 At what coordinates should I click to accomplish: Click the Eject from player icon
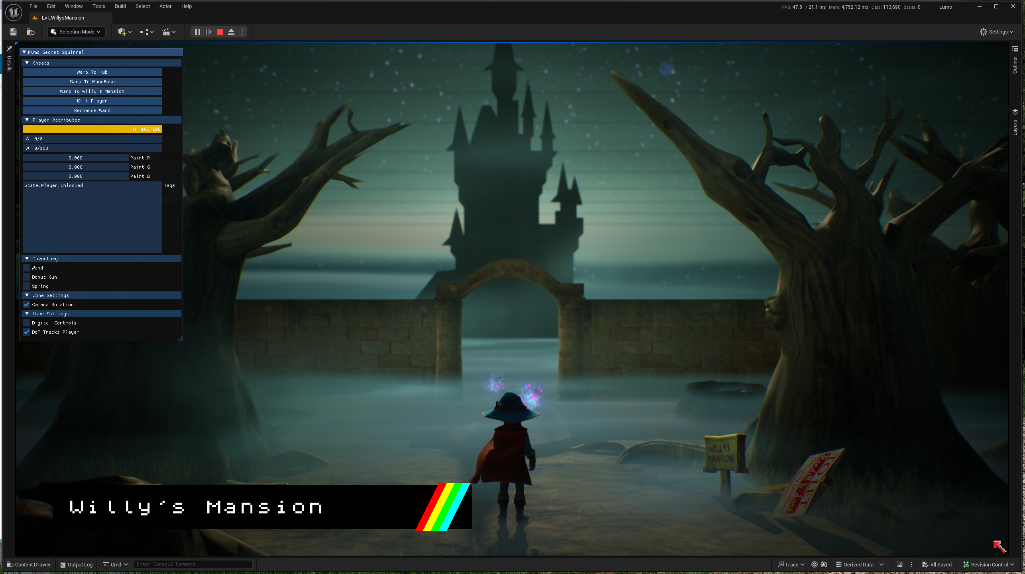(231, 32)
